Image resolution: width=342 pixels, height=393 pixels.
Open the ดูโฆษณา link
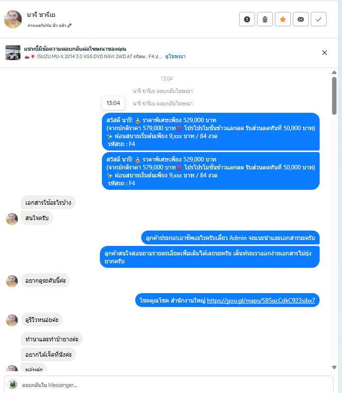tap(175, 57)
